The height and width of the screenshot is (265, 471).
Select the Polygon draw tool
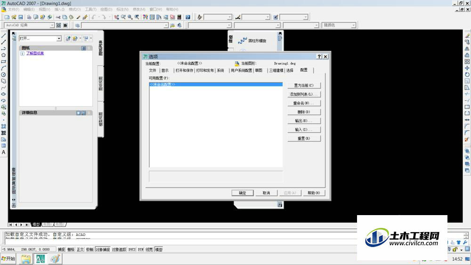tap(4, 55)
